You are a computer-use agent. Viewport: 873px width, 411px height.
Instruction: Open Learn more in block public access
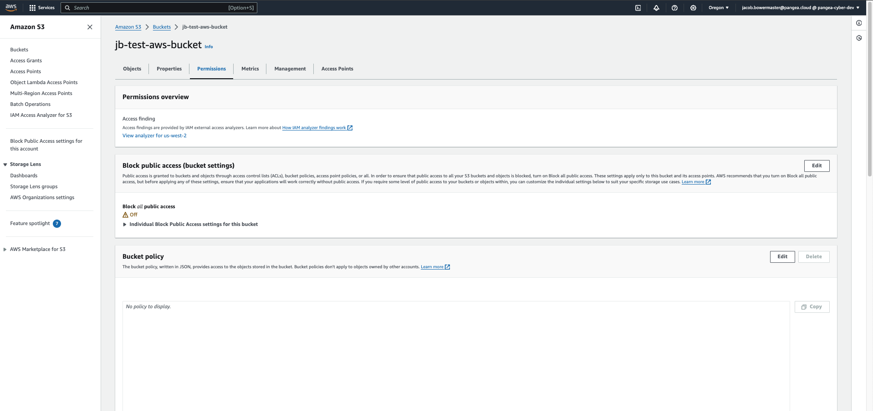tap(693, 182)
